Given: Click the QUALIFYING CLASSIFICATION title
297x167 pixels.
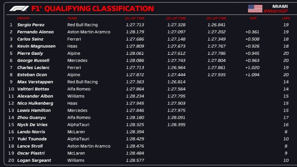Looking at the screenshot, I should click(x=99, y=9).
